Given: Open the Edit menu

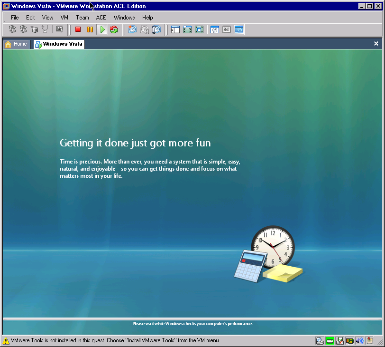Looking at the screenshot, I should 30,18.
